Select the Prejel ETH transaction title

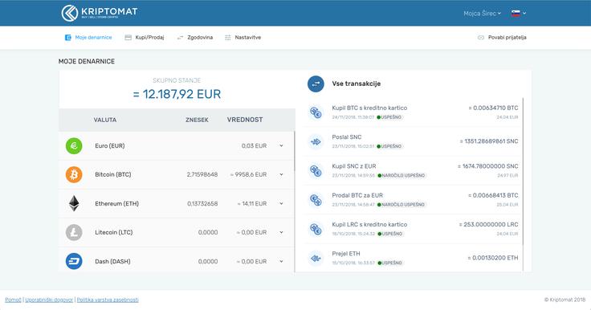click(346, 254)
